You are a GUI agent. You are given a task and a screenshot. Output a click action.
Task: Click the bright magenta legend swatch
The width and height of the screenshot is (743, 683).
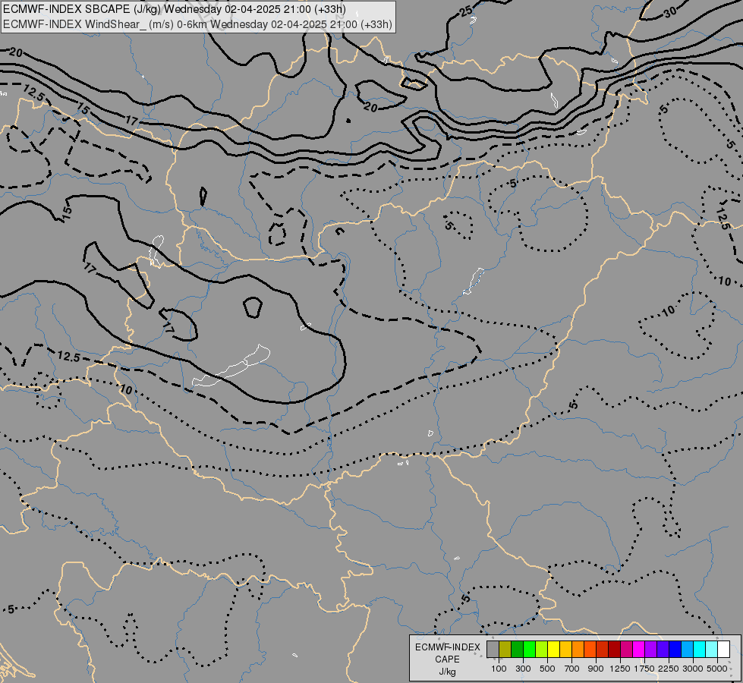coord(638,649)
